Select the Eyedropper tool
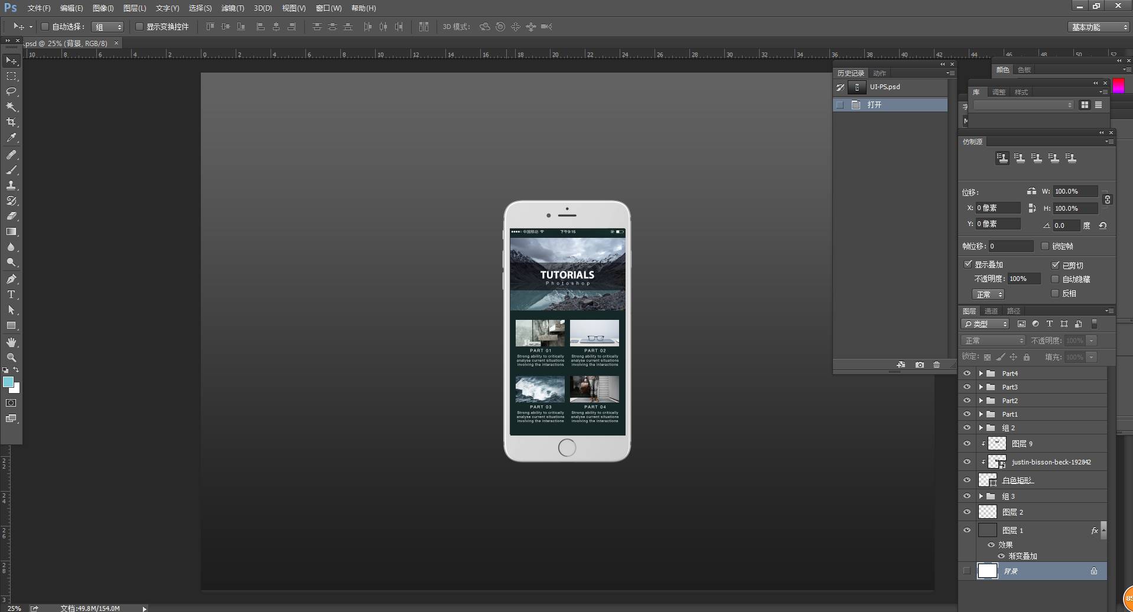 [x=11, y=138]
